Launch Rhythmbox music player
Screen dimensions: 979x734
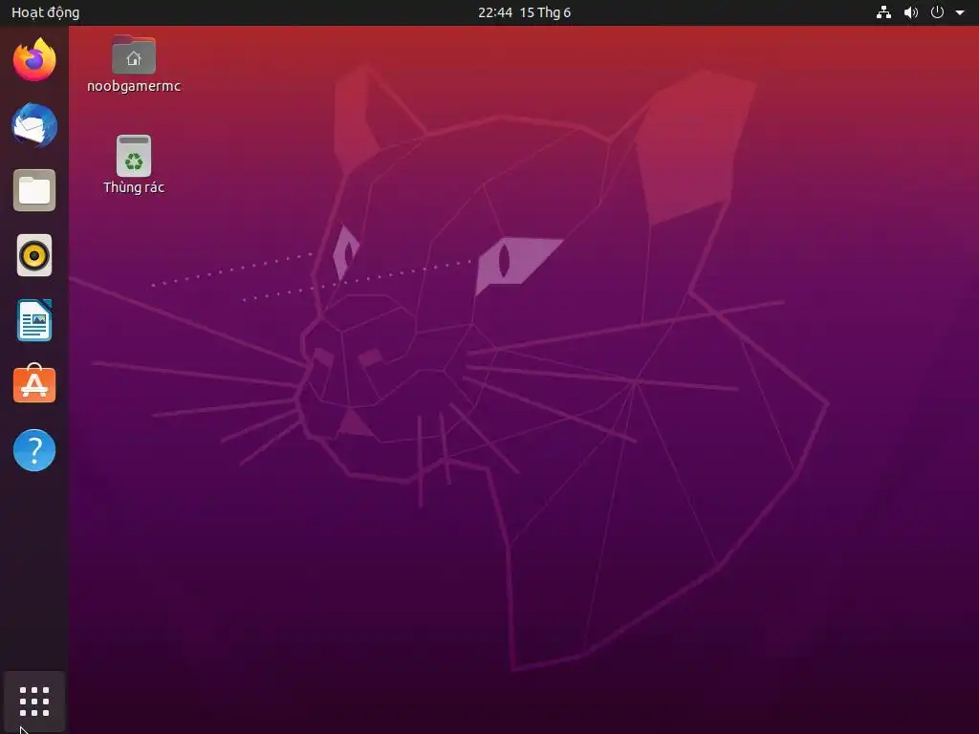pos(34,255)
